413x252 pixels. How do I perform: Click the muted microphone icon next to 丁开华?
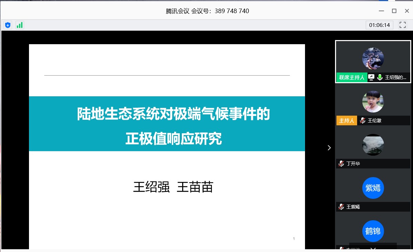click(x=341, y=164)
